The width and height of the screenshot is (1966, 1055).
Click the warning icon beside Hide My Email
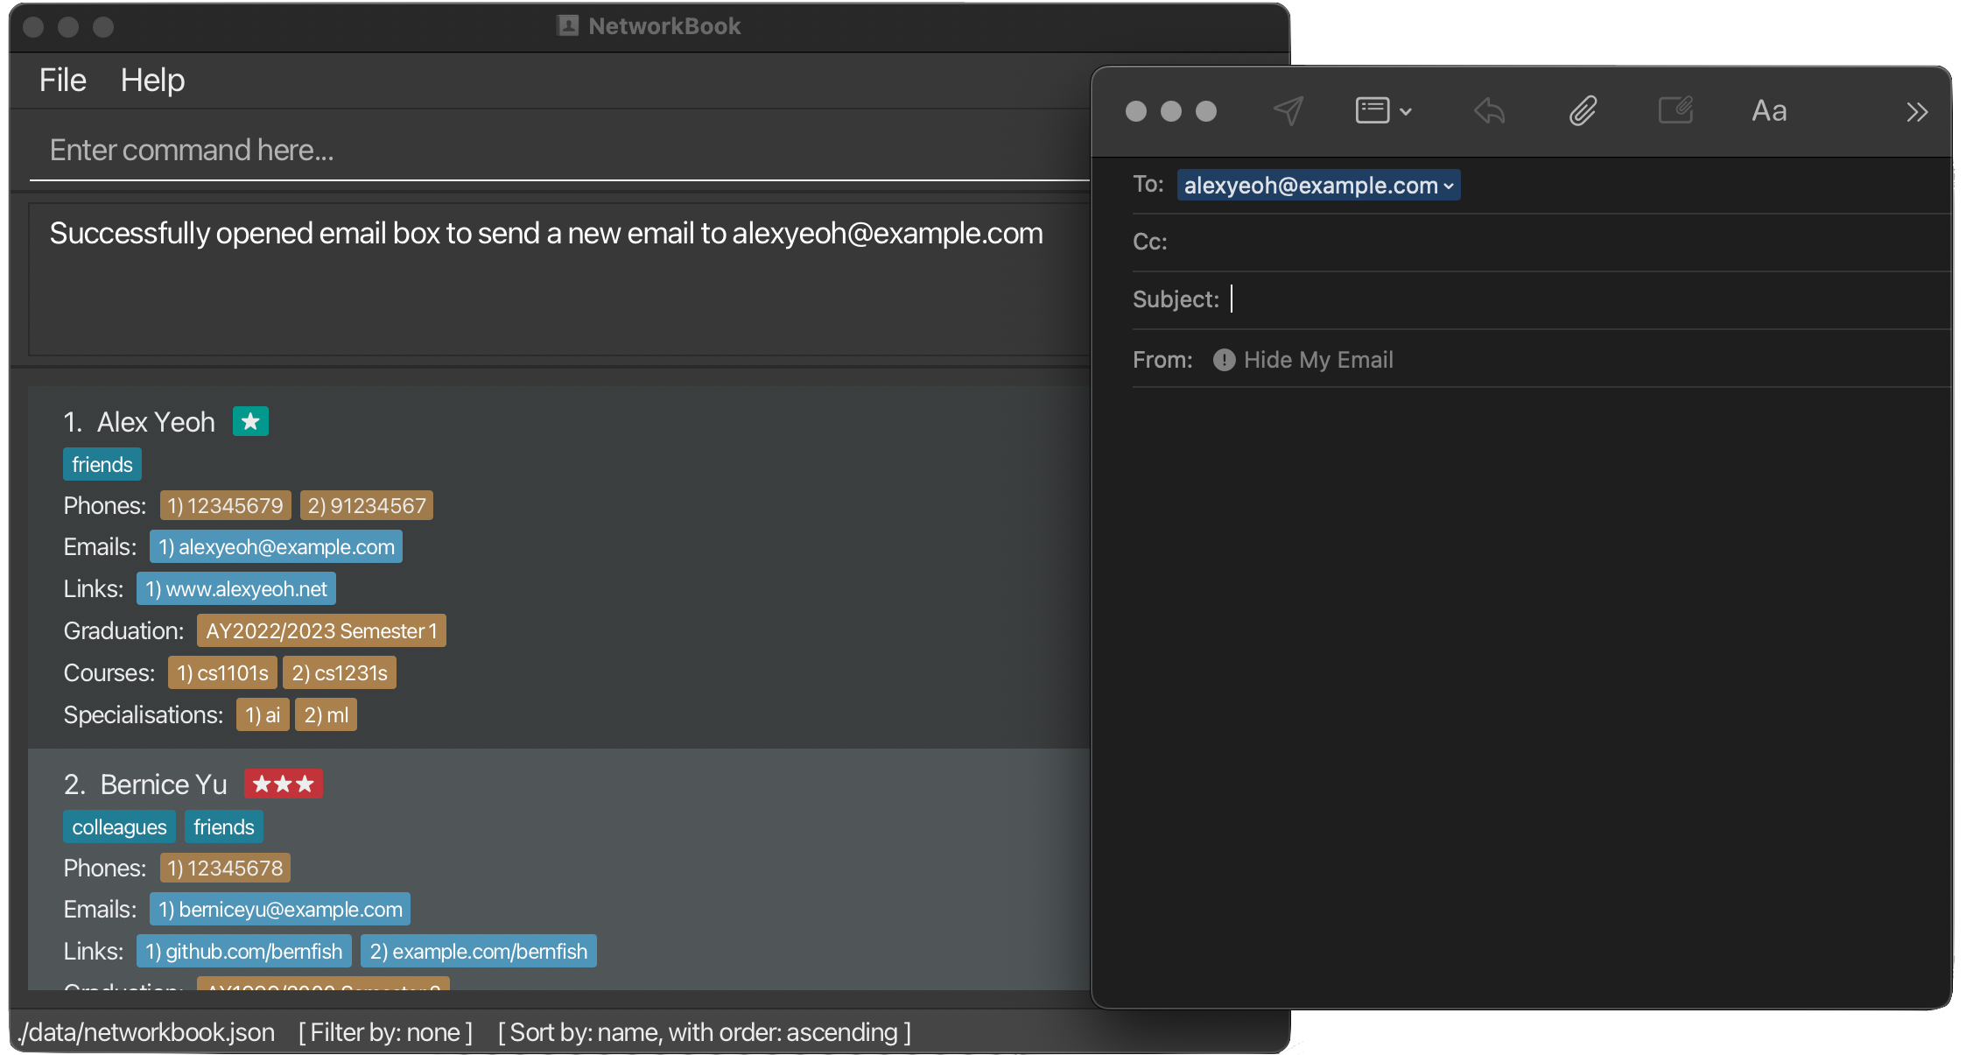pyautogui.click(x=1224, y=360)
